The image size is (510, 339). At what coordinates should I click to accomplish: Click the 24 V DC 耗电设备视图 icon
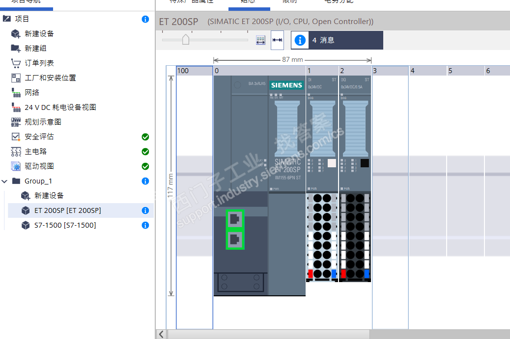(16, 107)
